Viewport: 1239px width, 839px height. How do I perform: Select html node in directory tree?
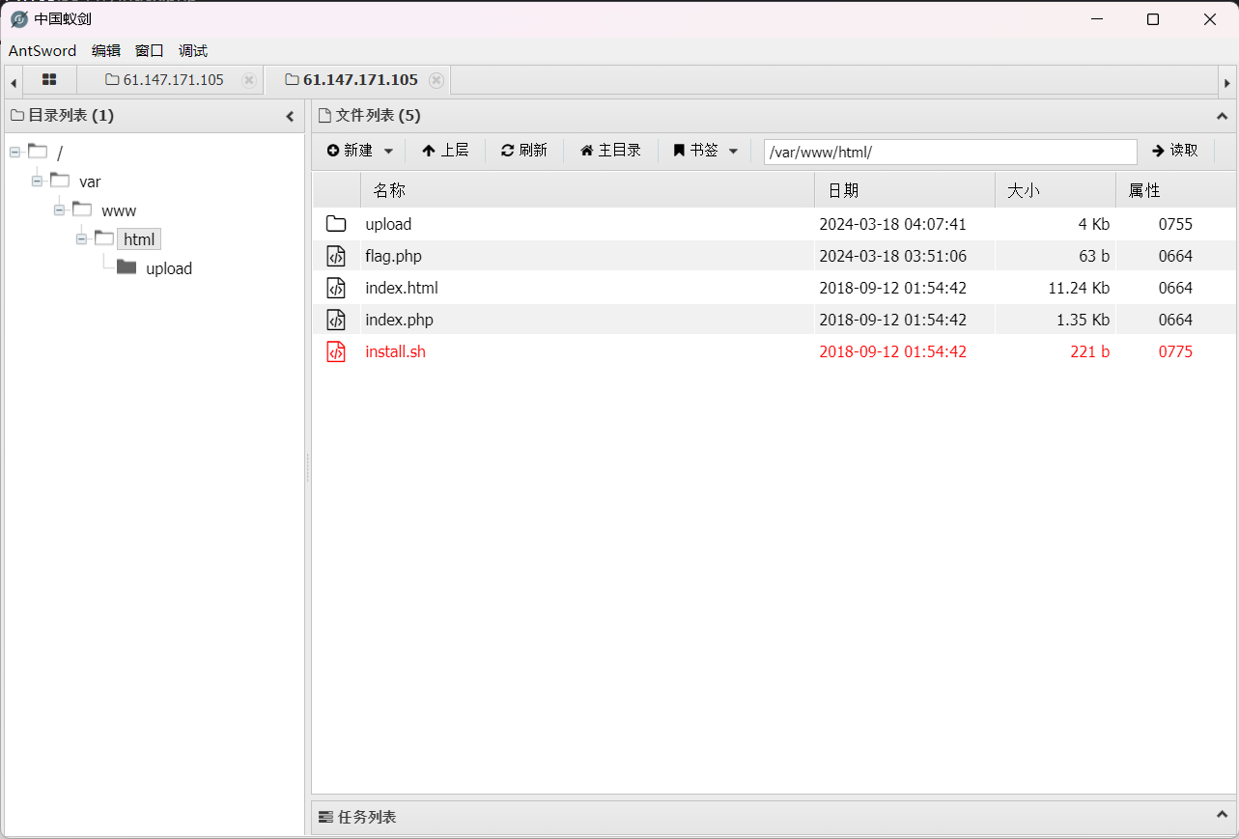click(139, 239)
